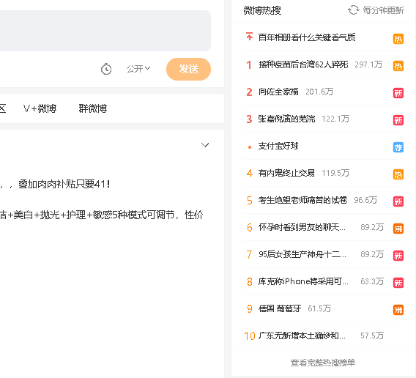Click inside the post compose text box

tap(105, 31)
